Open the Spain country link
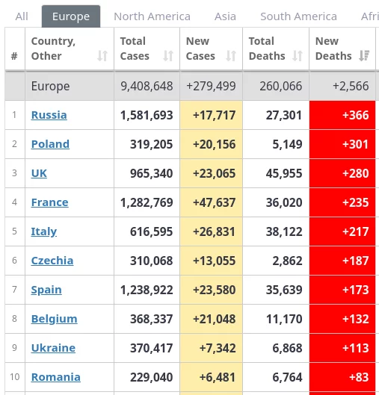The image size is (379, 395). click(x=46, y=290)
